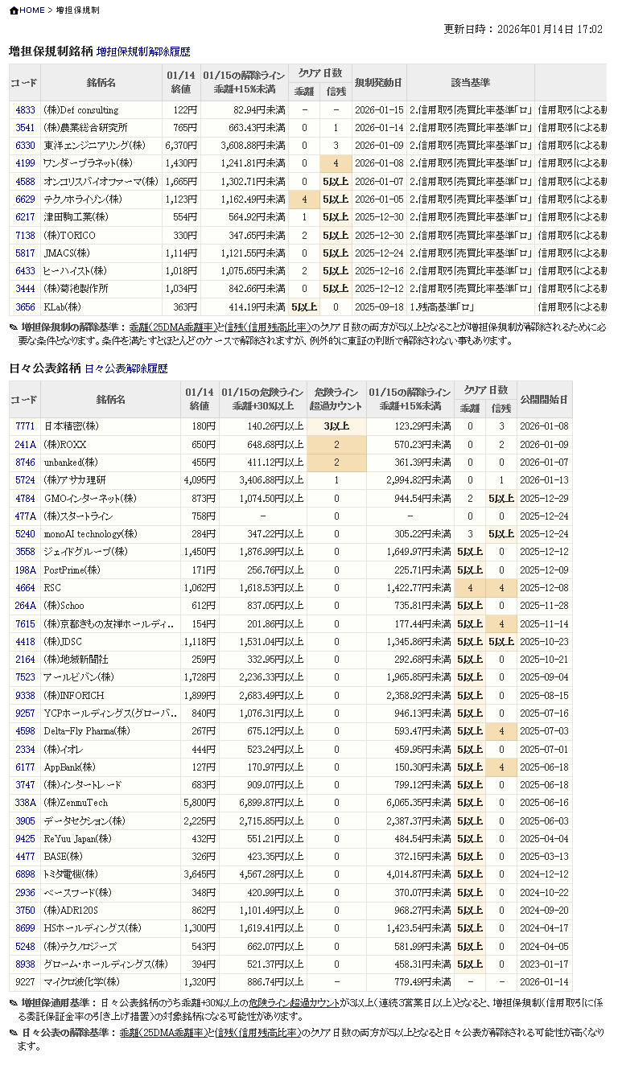This screenshot has height=1065, width=618.
Task: Open the 日々公表解除履歴 link
Action: tap(126, 369)
